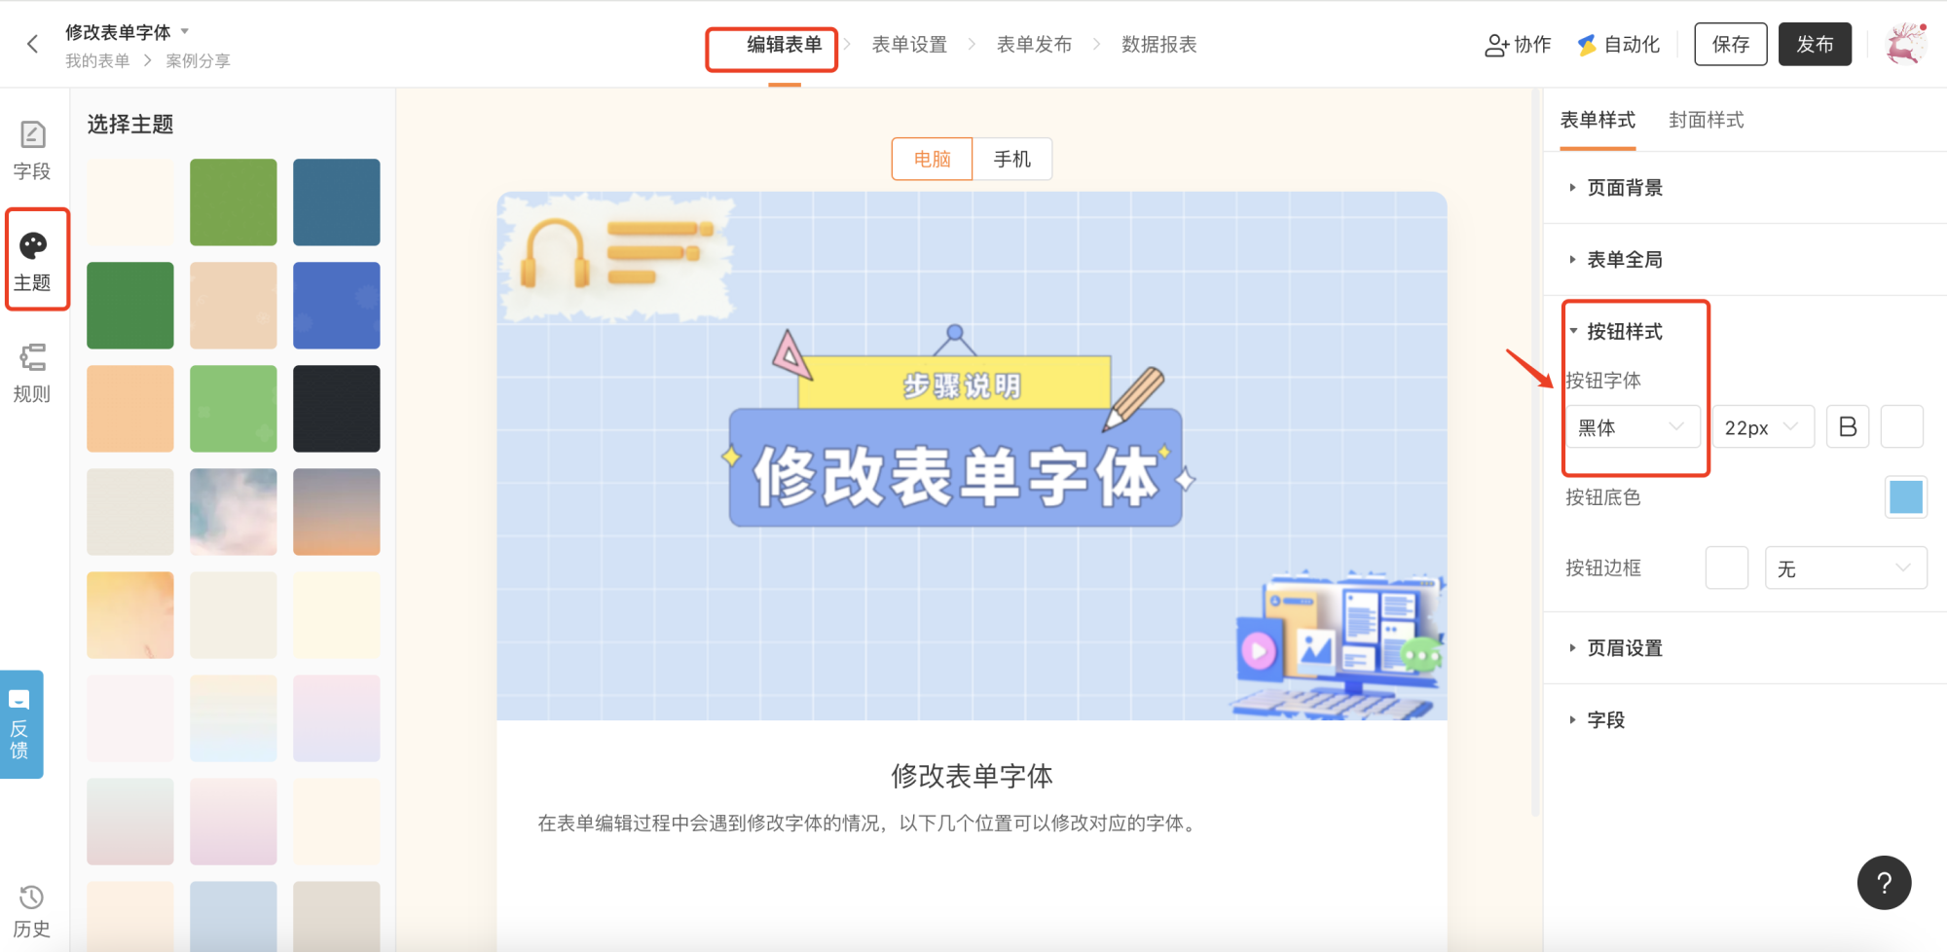Toggle bold B for button font
The height and width of the screenshot is (952, 1947).
[x=1847, y=427]
